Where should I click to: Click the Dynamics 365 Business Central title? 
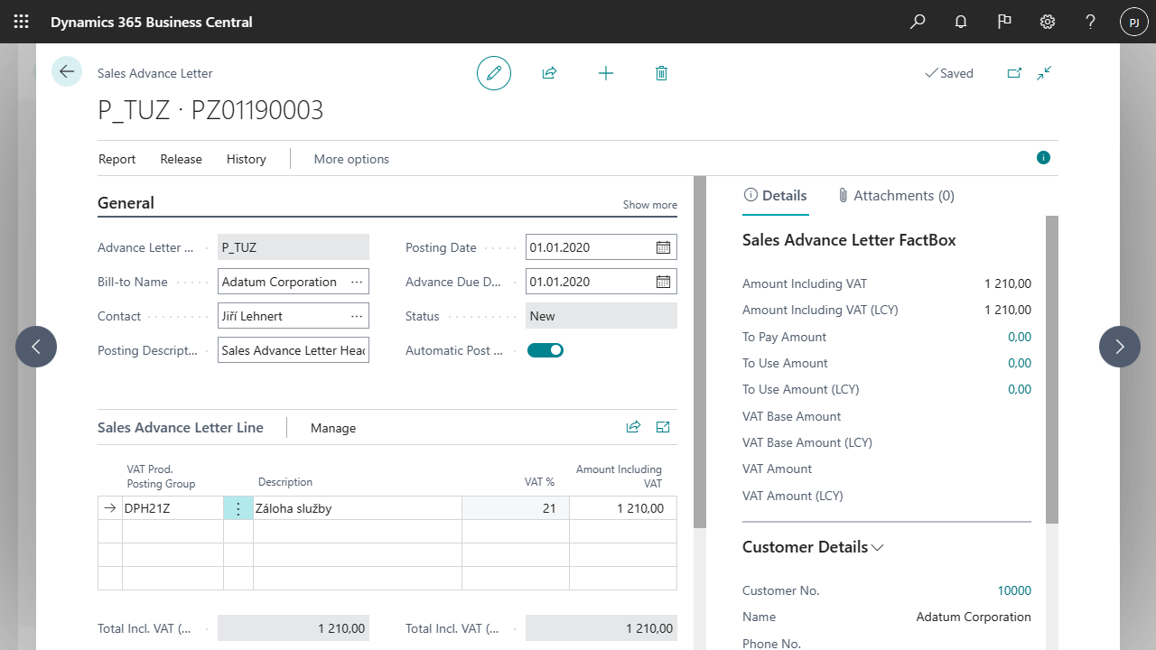tap(152, 22)
